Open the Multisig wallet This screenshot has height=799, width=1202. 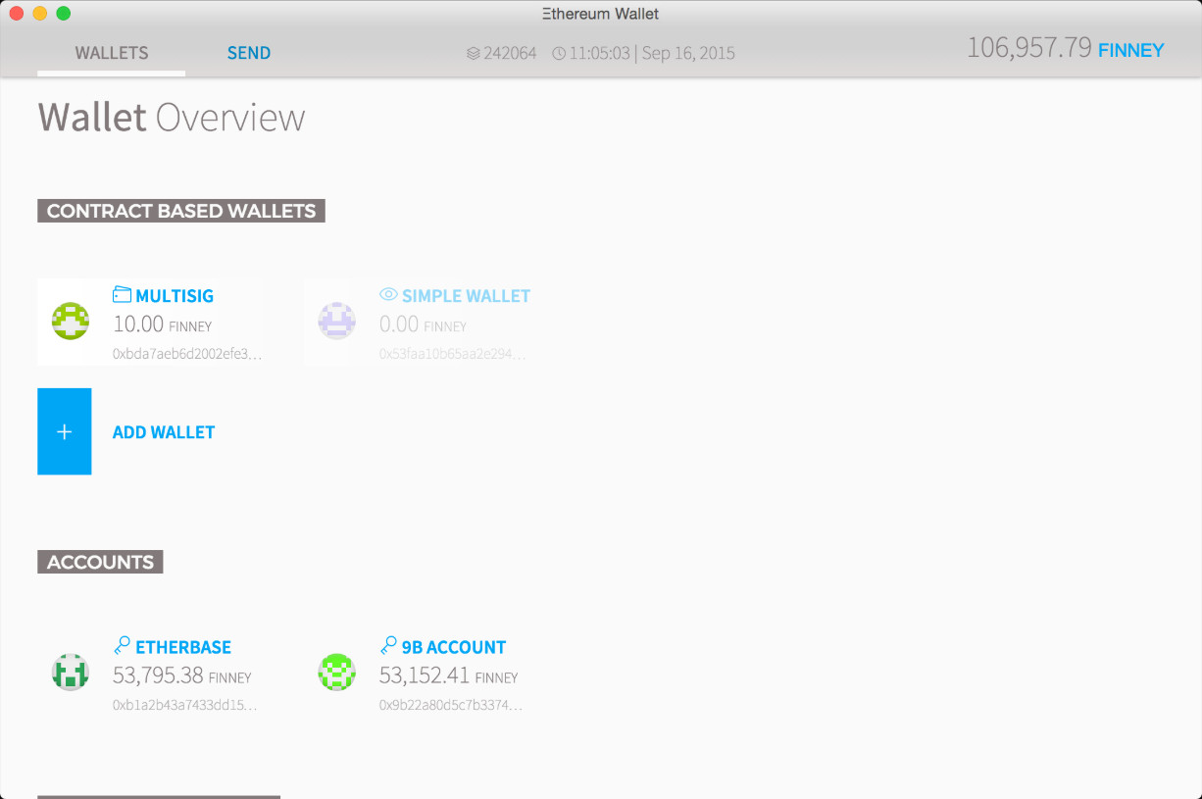point(150,323)
